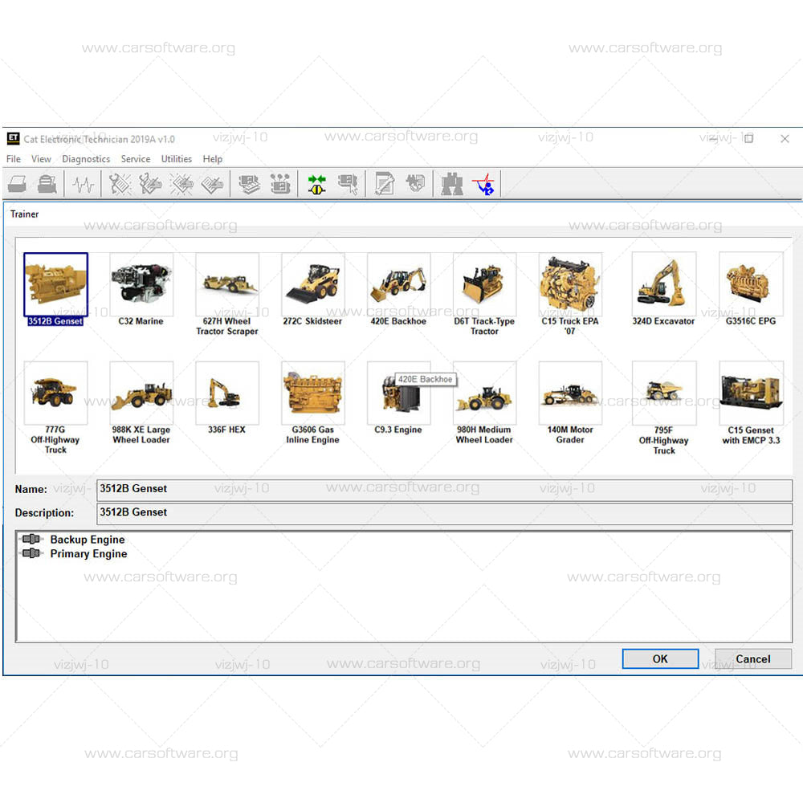Image resolution: width=803 pixels, height=803 pixels.
Task: Click the WinFlash toolbar icon
Action: pyautogui.click(x=415, y=183)
